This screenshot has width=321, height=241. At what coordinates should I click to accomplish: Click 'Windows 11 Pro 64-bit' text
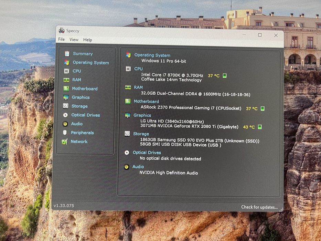163,61
